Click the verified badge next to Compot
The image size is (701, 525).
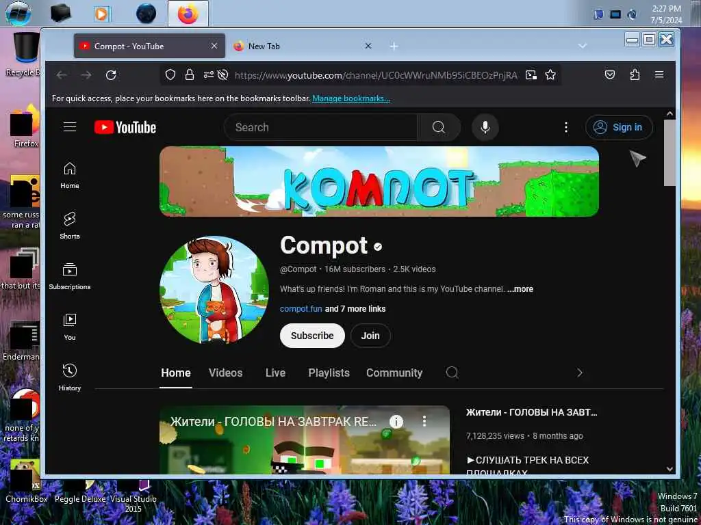tap(378, 246)
